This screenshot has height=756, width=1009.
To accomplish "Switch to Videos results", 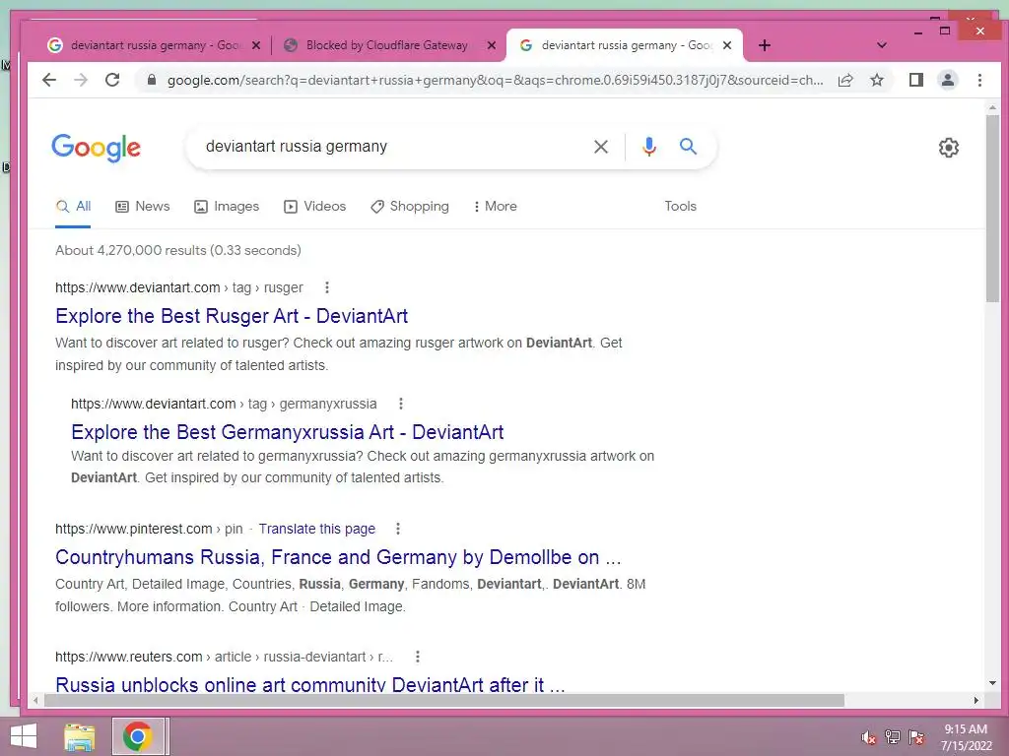I will click(x=315, y=207).
